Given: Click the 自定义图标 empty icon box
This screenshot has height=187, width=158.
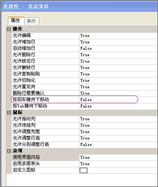Looking at the screenshot, I should [84, 170].
